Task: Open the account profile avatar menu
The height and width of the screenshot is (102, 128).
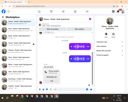Action: tap(123, 11)
